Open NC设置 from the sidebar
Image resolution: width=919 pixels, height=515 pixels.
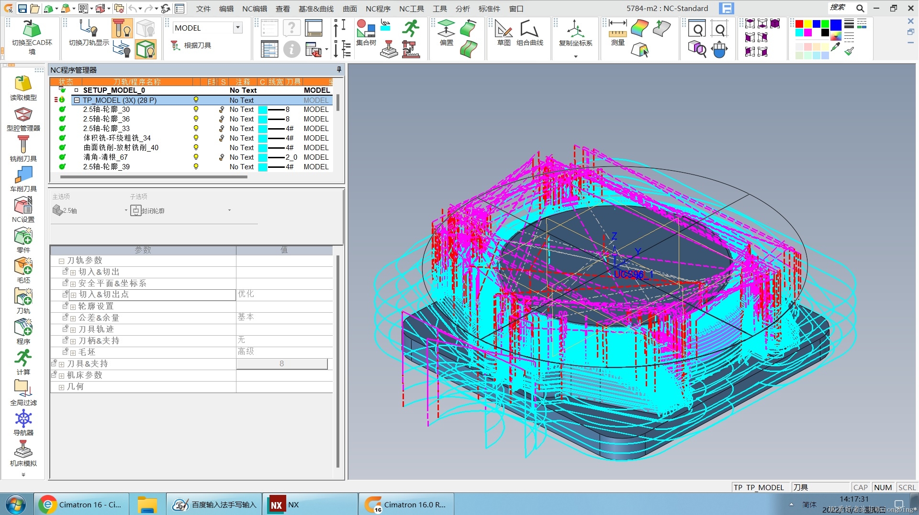23,206
